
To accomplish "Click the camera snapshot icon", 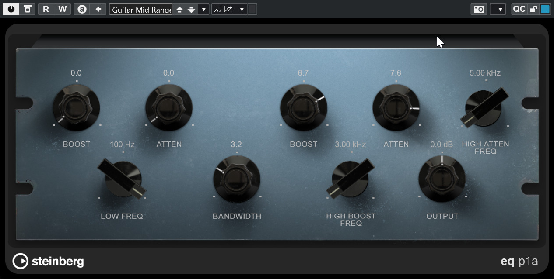I will pyautogui.click(x=479, y=9).
